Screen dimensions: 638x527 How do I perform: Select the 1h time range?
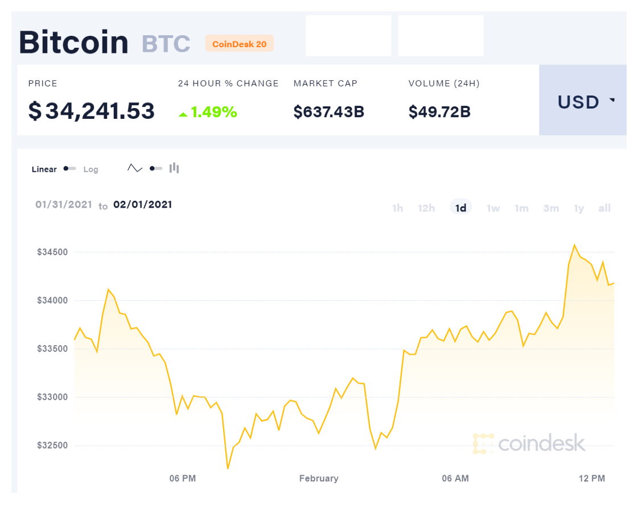click(397, 208)
